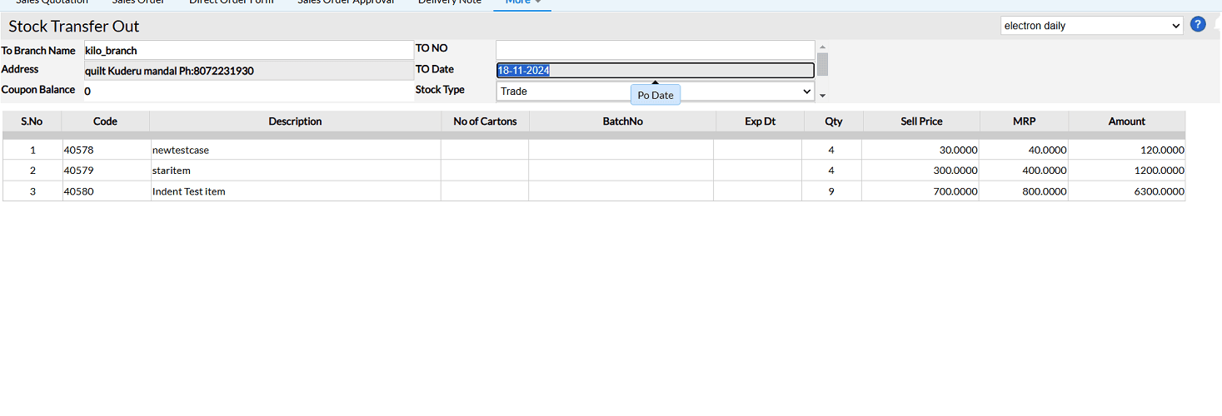Image resolution: width=1222 pixels, height=416 pixels.
Task: Click the BatchNo column header
Action: point(622,121)
